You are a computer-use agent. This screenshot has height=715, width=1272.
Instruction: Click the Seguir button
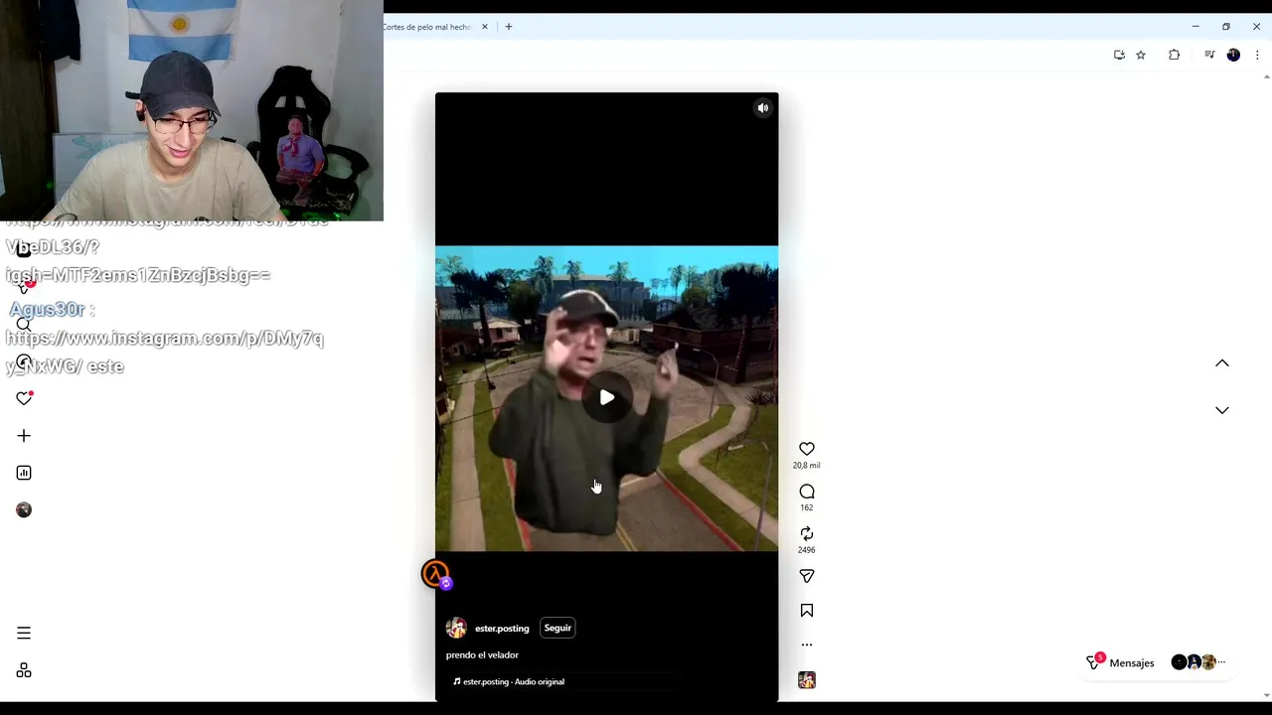click(557, 628)
